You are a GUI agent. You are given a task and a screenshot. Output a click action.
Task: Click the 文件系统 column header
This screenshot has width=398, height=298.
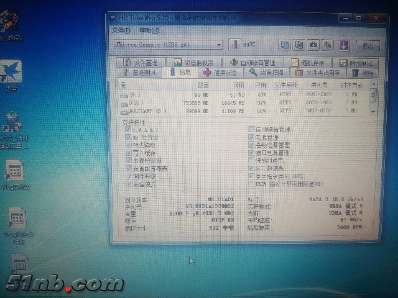tap(286, 85)
